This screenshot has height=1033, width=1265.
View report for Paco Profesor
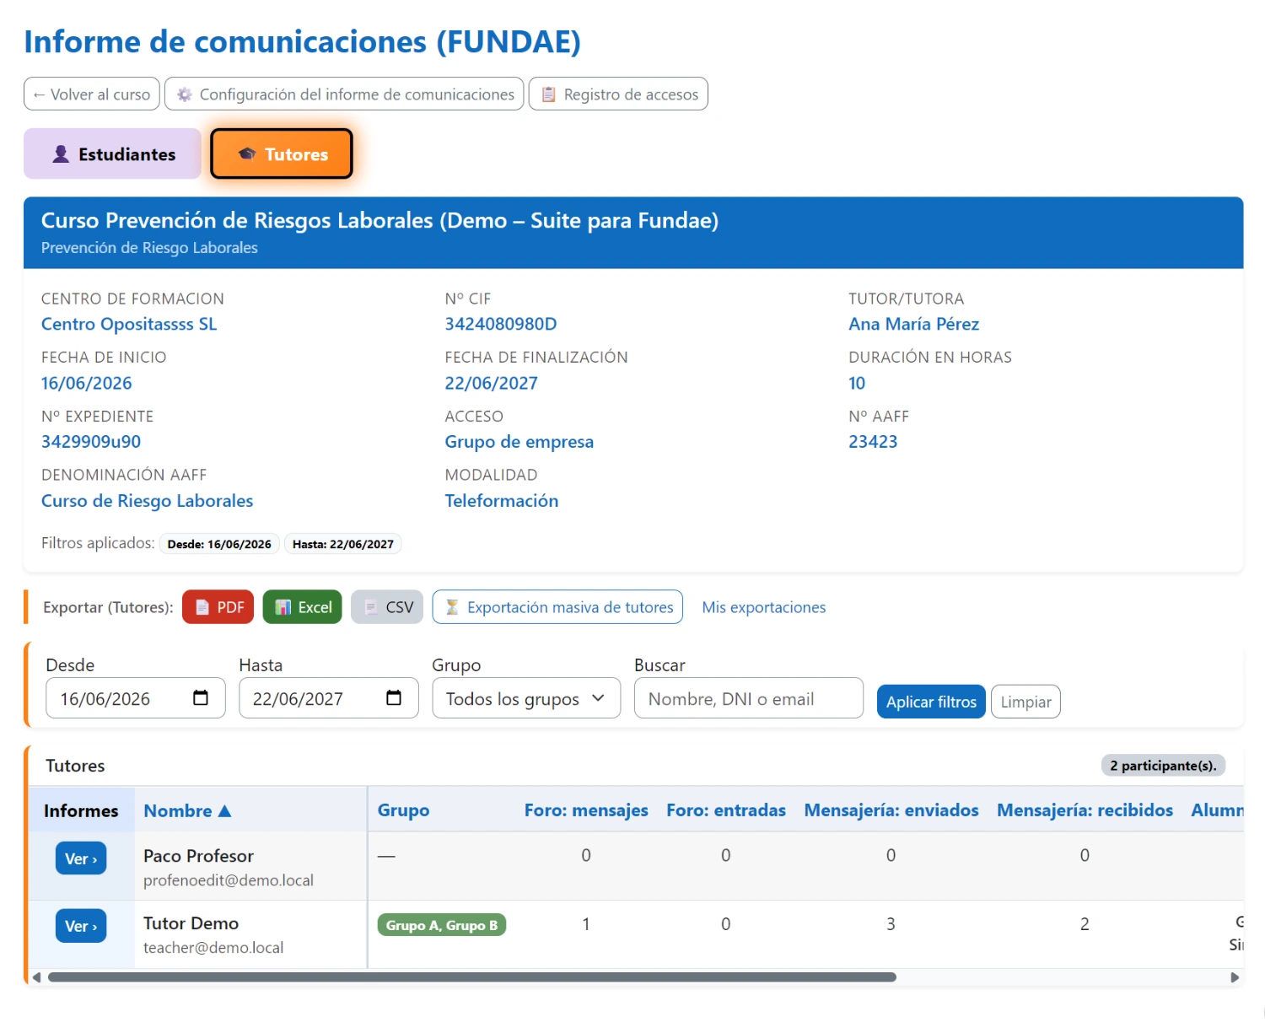[81, 858]
